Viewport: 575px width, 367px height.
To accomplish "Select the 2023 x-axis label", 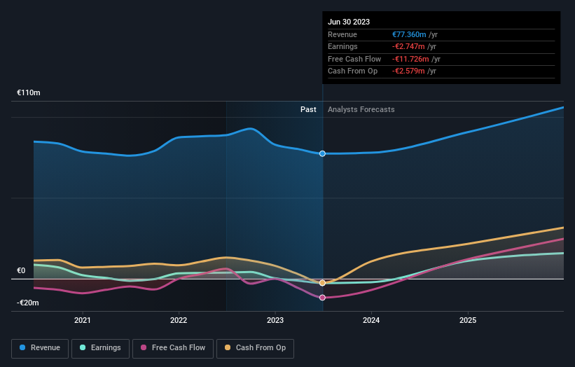I will click(275, 320).
